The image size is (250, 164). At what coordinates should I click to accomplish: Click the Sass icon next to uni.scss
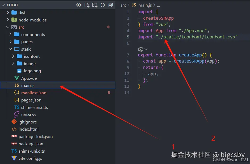click(x=16, y=114)
